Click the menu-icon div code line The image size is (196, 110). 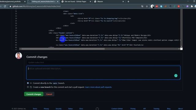tap(73, 13)
